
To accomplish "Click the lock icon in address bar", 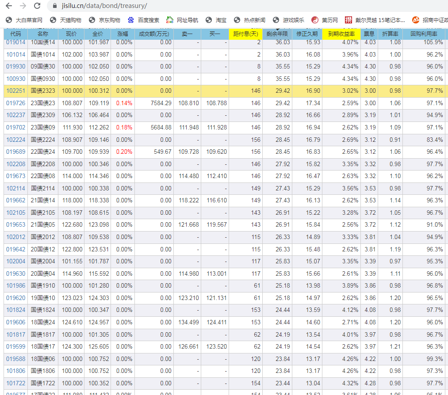I will click(55, 6).
